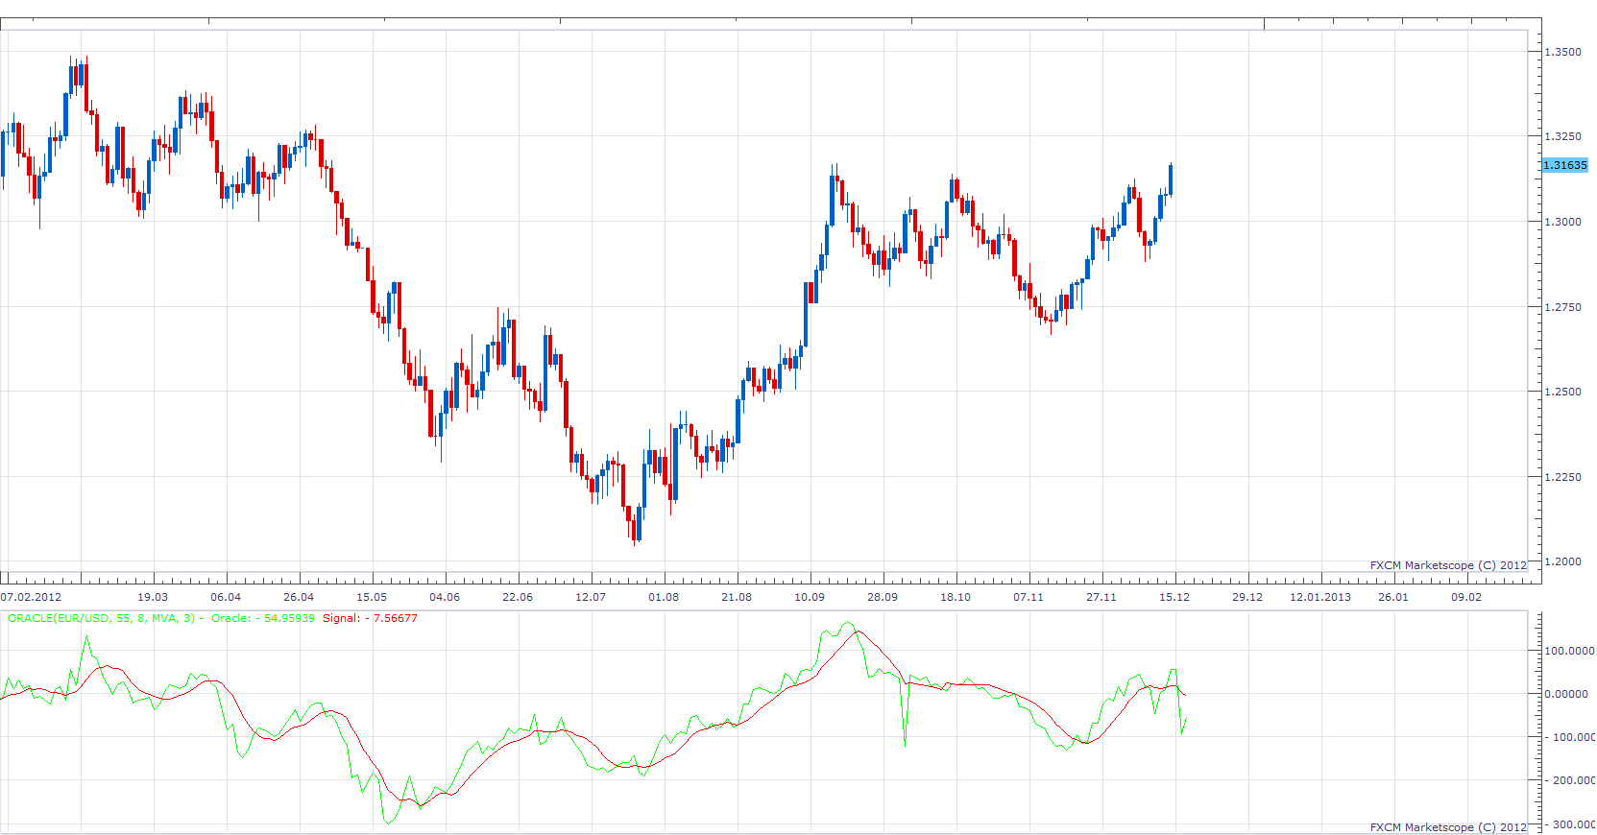Click the 1.3000 price axis label
The image size is (1597, 835).
1562,222
